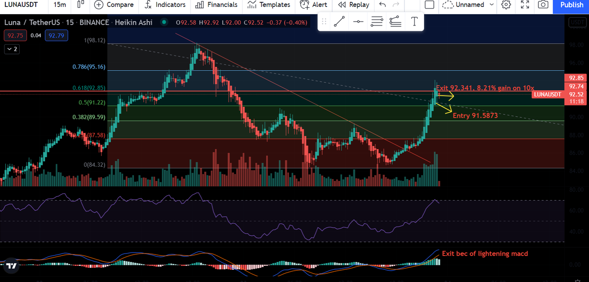Select 'Exit bec of lightening macd' note
589x282 pixels.
click(x=485, y=254)
